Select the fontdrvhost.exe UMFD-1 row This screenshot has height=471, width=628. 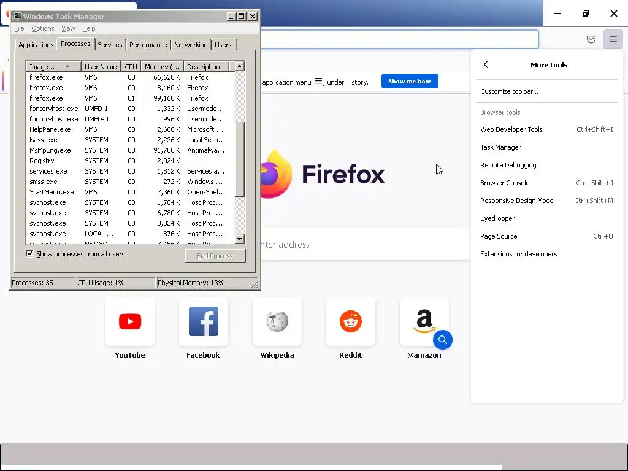130,109
